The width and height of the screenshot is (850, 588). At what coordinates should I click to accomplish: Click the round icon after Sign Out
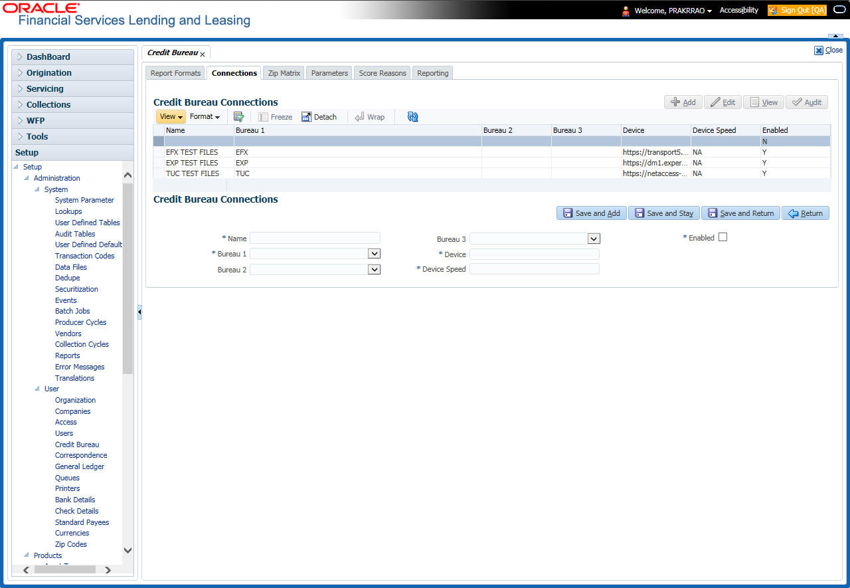point(839,10)
